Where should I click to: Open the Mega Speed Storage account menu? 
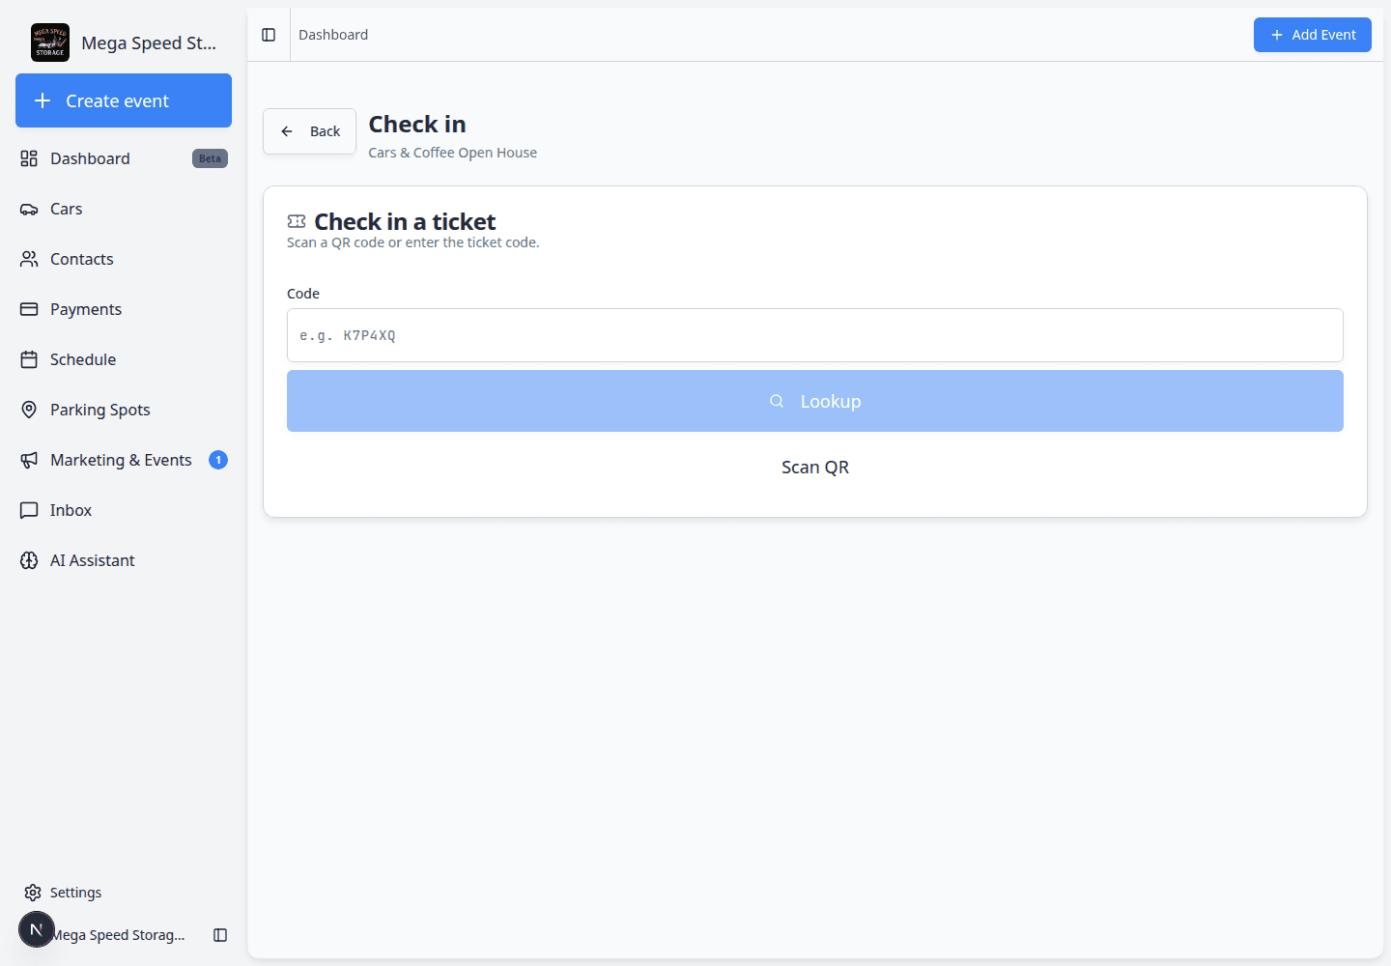pyautogui.click(x=118, y=935)
